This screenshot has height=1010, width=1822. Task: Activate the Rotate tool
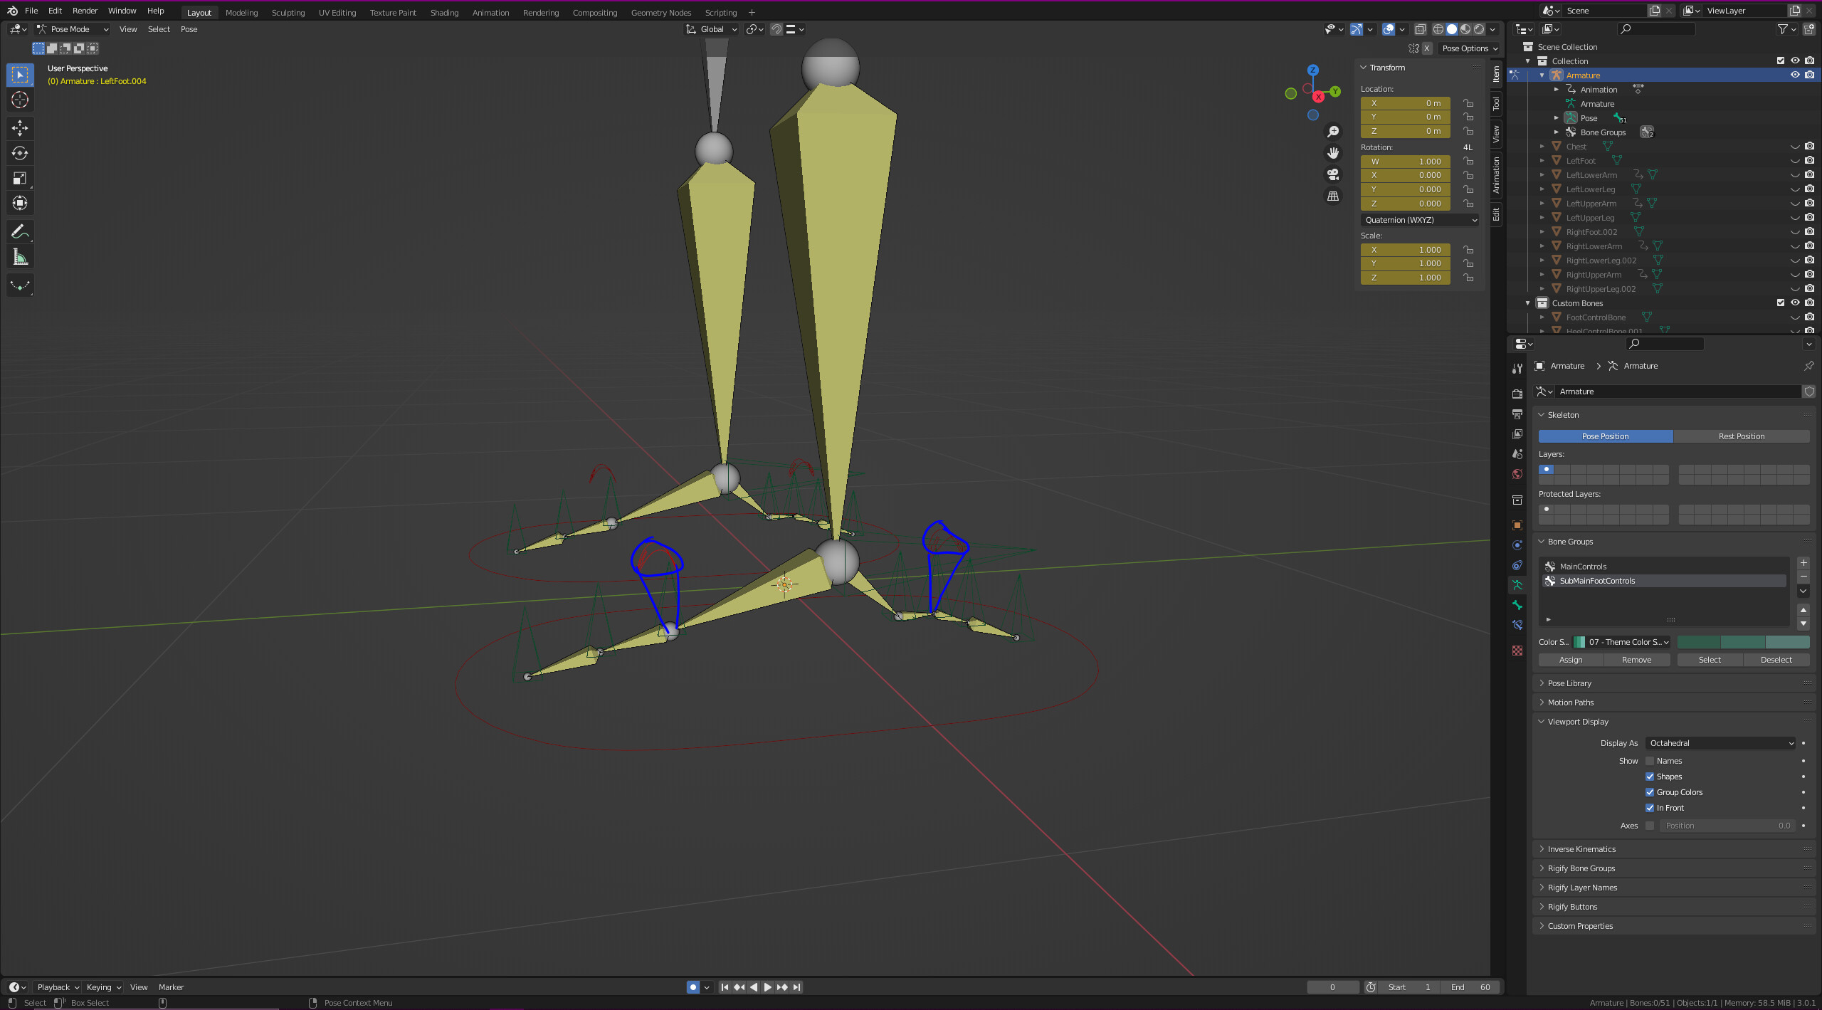coord(20,153)
